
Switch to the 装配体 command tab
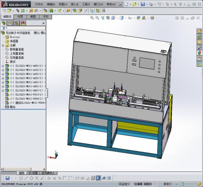click(7, 17)
